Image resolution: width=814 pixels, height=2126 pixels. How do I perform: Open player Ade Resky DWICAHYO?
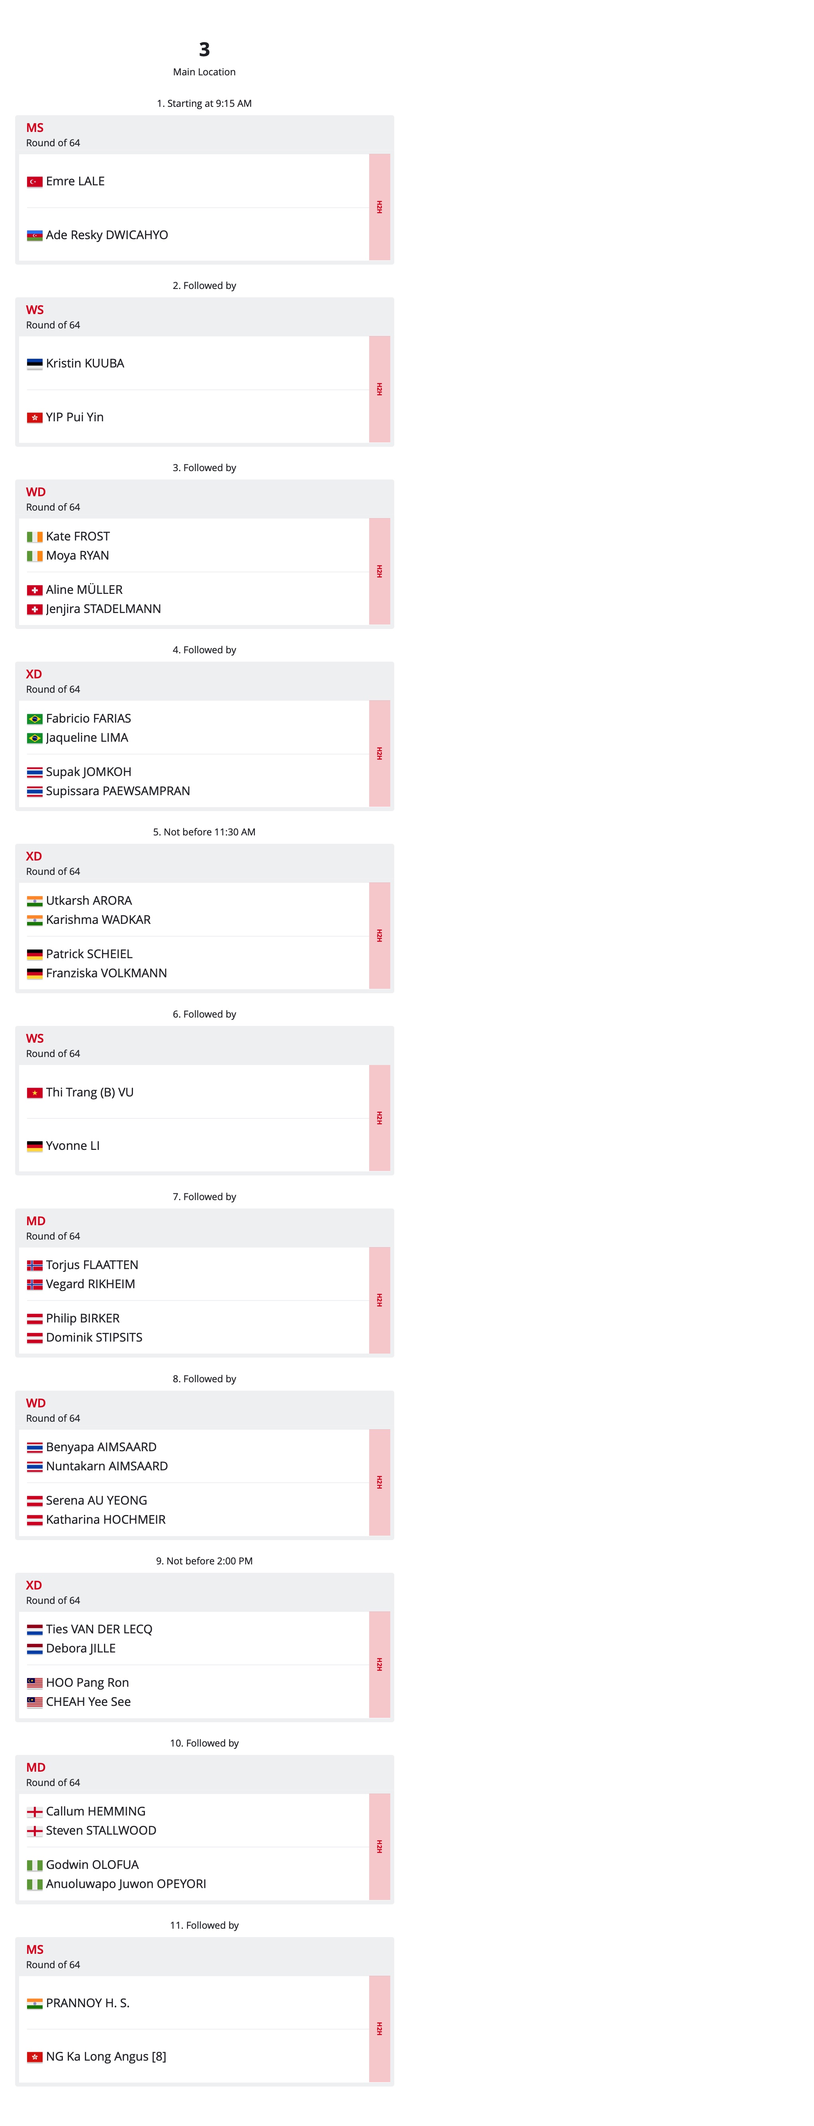coord(107,235)
